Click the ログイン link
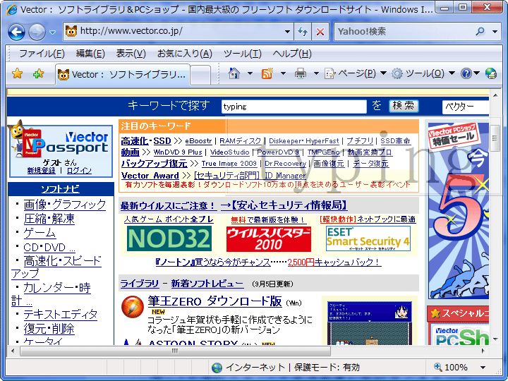This screenshot has width=508, height=381. coord(79,171)
